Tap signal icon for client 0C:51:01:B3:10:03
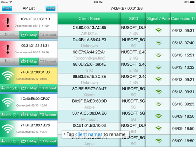The image size is (196, 147). 158,129
